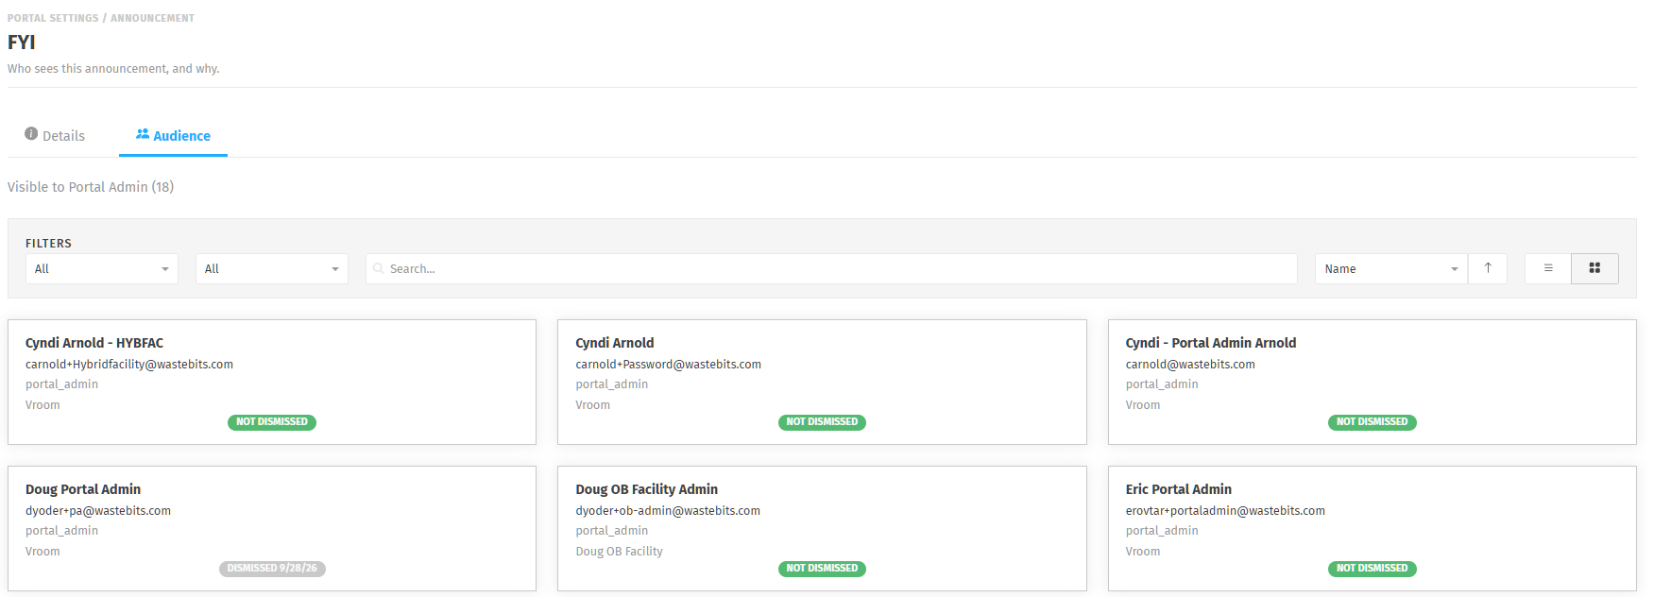Select carnold+Password@wastebits.com email
Screen dimensions: 1654x597
click(x=669, y=365)
